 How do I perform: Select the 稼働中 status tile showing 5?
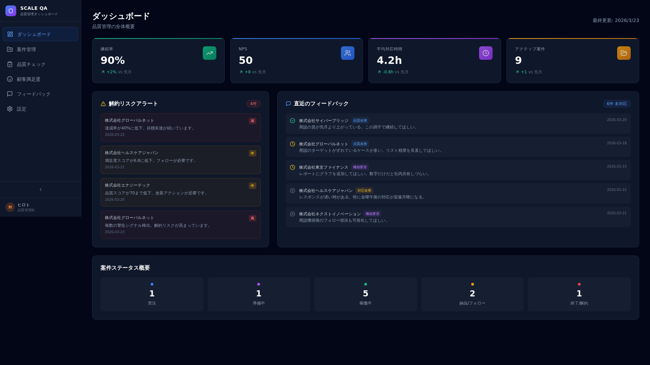(366, 294)
